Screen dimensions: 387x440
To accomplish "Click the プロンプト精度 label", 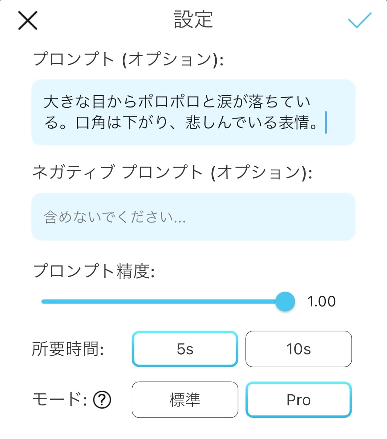I will point(94,271).
